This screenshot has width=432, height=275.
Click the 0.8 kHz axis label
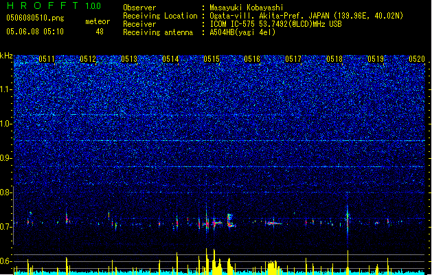point(6,192)
